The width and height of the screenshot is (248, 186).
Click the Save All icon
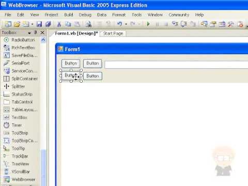point(48,24)
